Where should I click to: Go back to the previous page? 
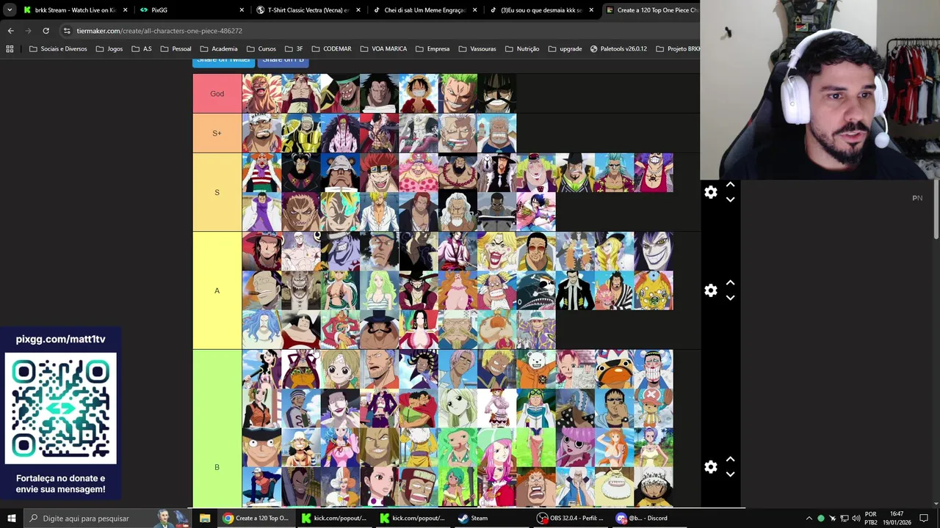[x=10, y=31]
